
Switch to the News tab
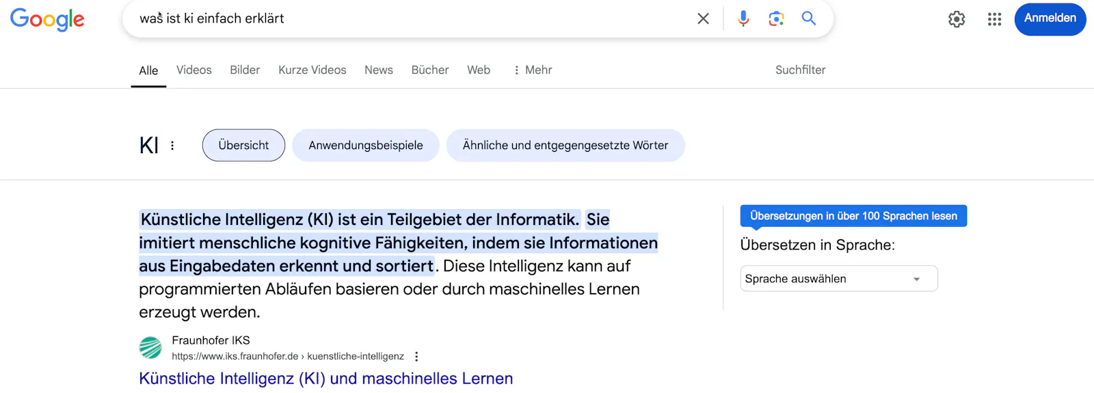click(x=378, y=70)
